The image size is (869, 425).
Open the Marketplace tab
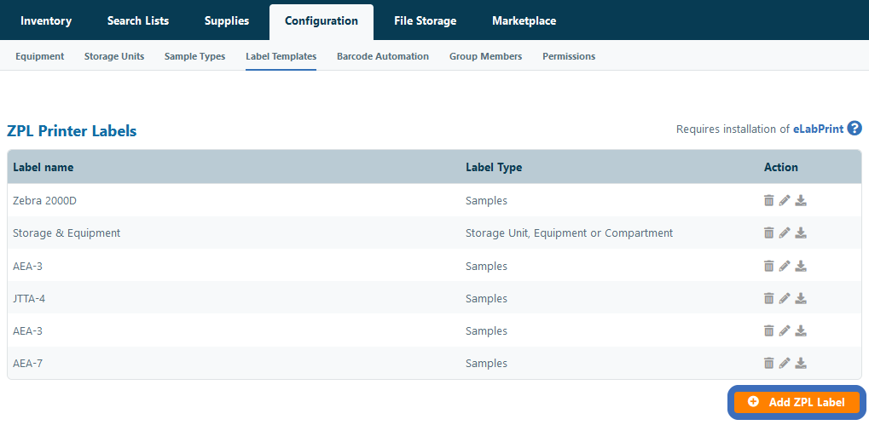tap(524, 21)
